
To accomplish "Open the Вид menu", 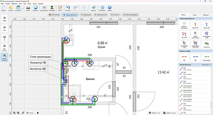I will [x=25, y=4].
